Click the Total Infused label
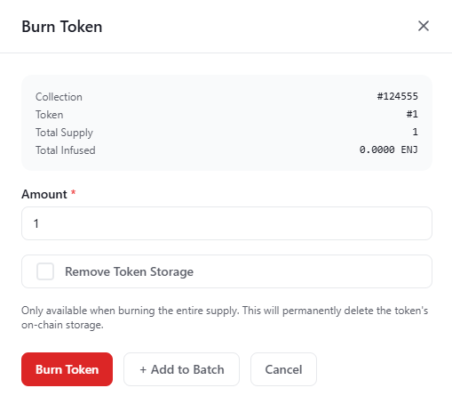This screenshot has height=396, width=452. coord(66,150)
